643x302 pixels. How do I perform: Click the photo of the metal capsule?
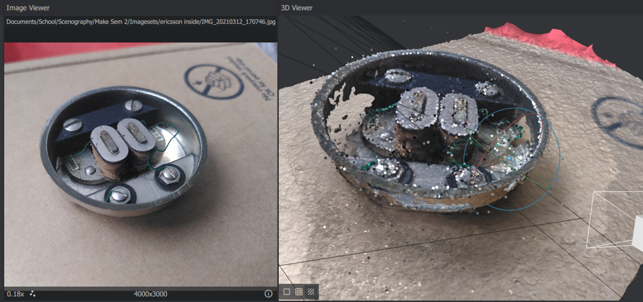pyautogui.click(x=124, y=153)
